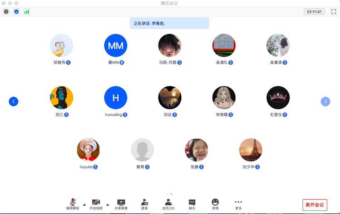Open the emoji reactions (表情) icon

pos(215,204)
